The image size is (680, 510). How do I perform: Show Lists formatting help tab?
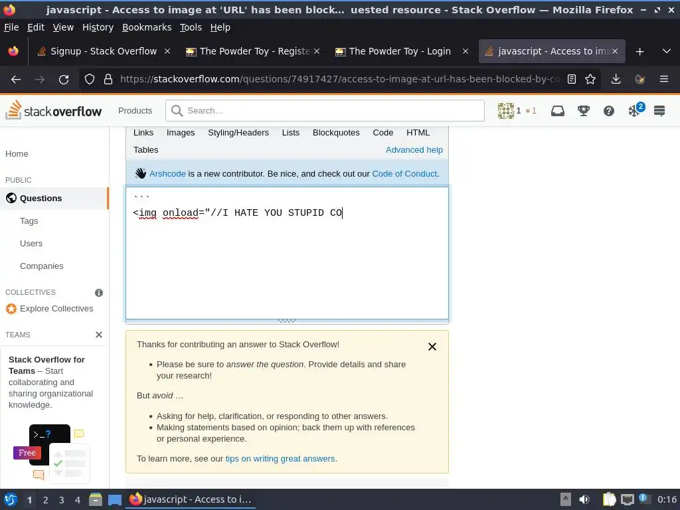tap(291, 133)
